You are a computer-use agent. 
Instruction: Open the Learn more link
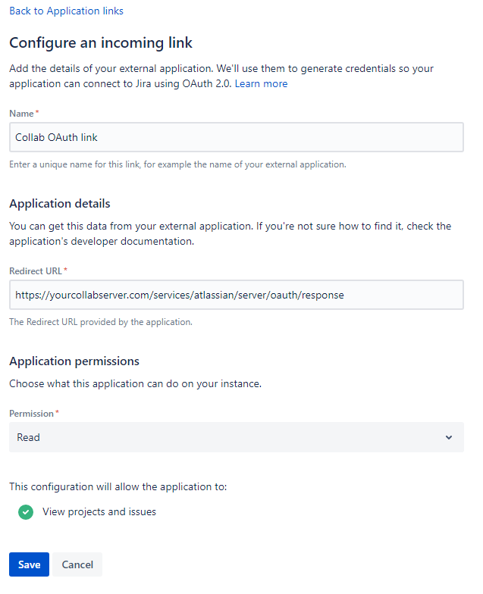pos(261,83)
